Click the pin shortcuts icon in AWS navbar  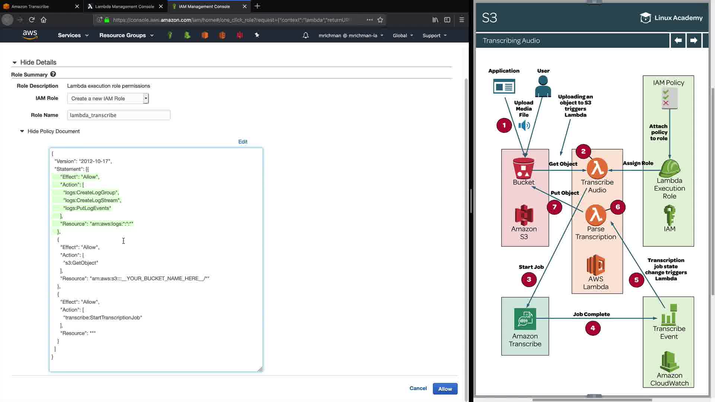(257, 35)
